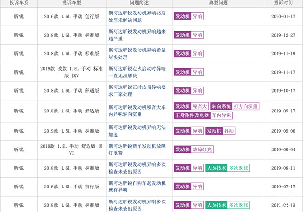Click the 抖动 engine problem tag
Viewport: 303px width, 212px height.
[x=229, y=131]
